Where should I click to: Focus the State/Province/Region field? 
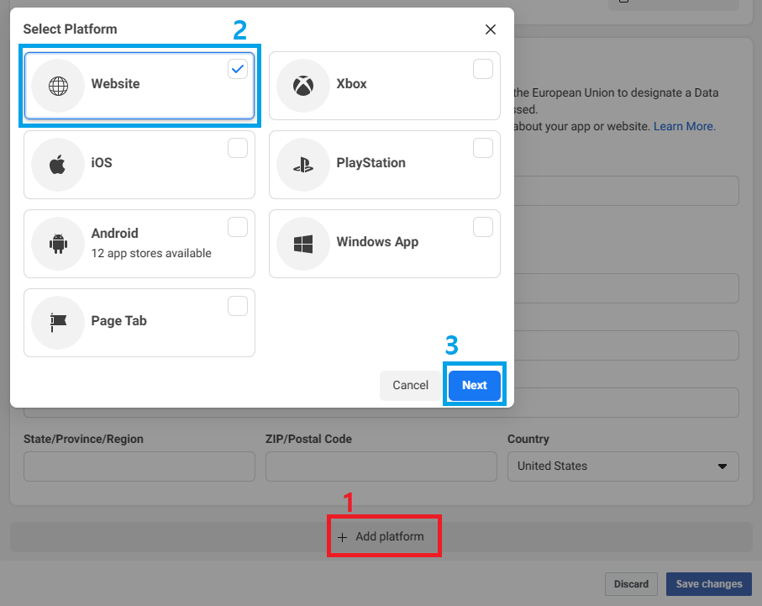[139, 466]
